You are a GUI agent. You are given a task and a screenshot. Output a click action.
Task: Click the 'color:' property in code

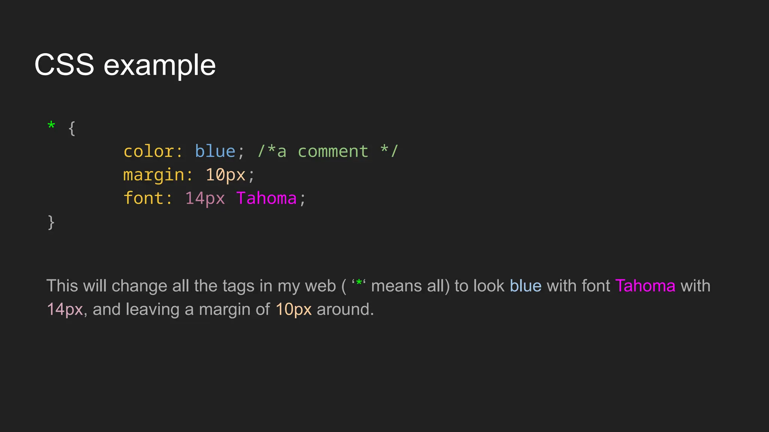tap(153, 151)
